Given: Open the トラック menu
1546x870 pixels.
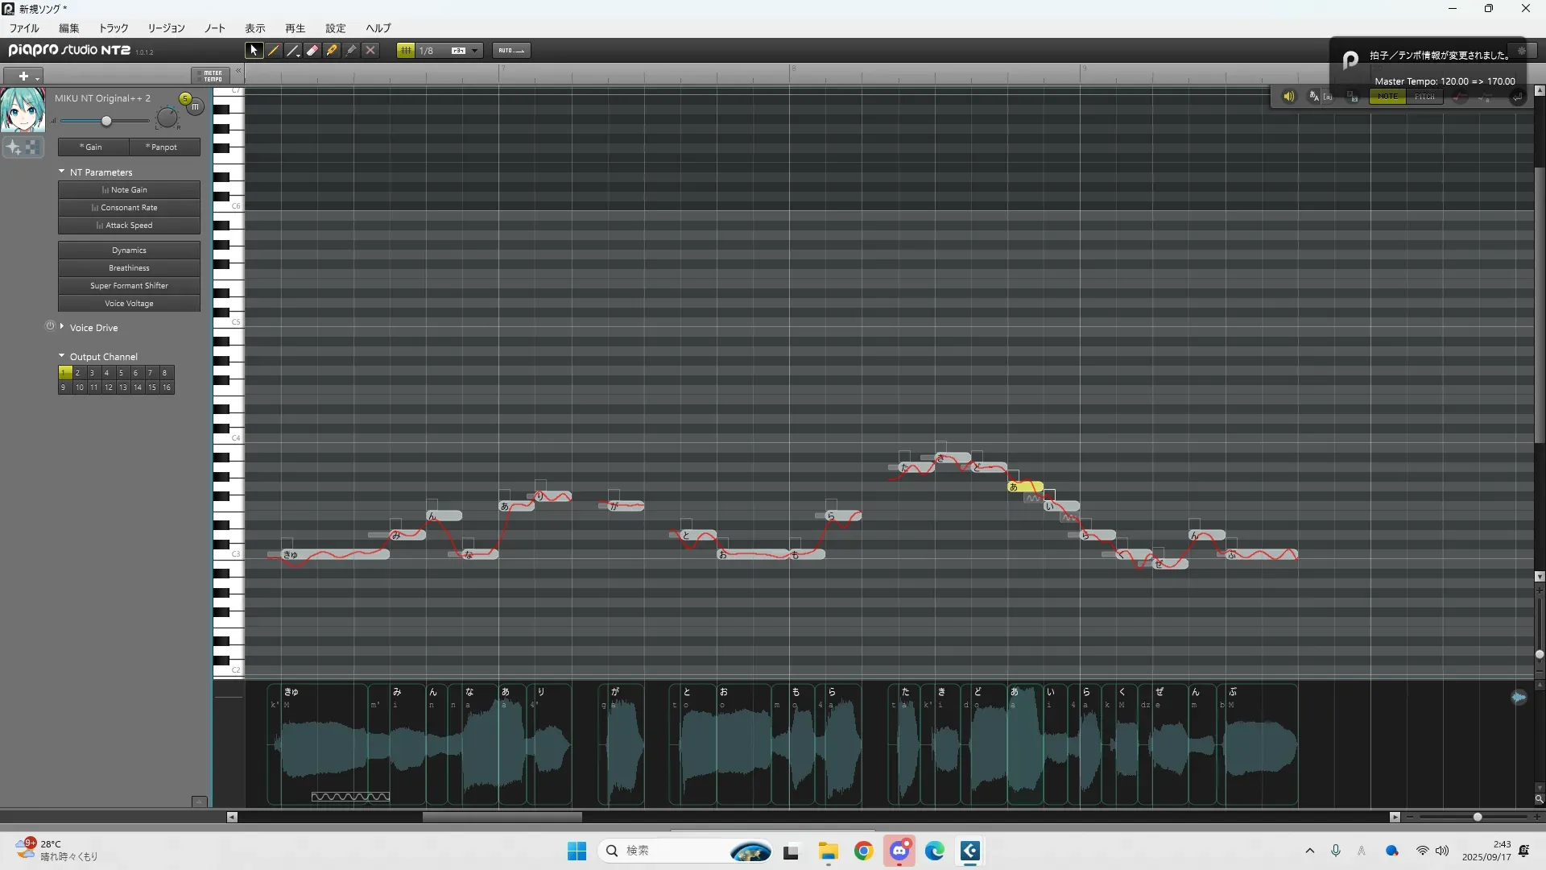Looking at the screenshot, I should pyautogui.click(x=114, y=28).
